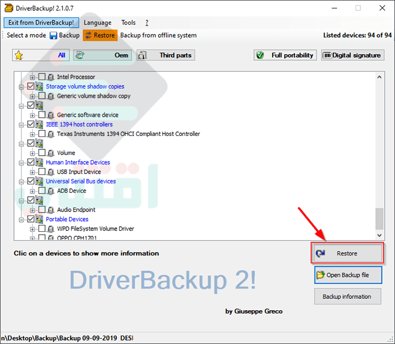Collapse Human Interface Devices node
Screen dimensions: 395x344
tap(21, 163)
